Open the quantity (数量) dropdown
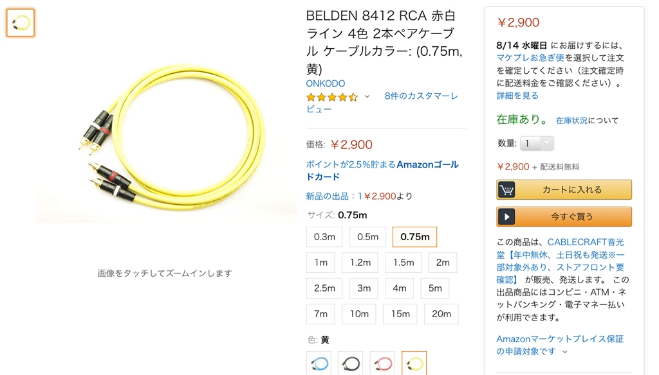 tap(537, 144)
